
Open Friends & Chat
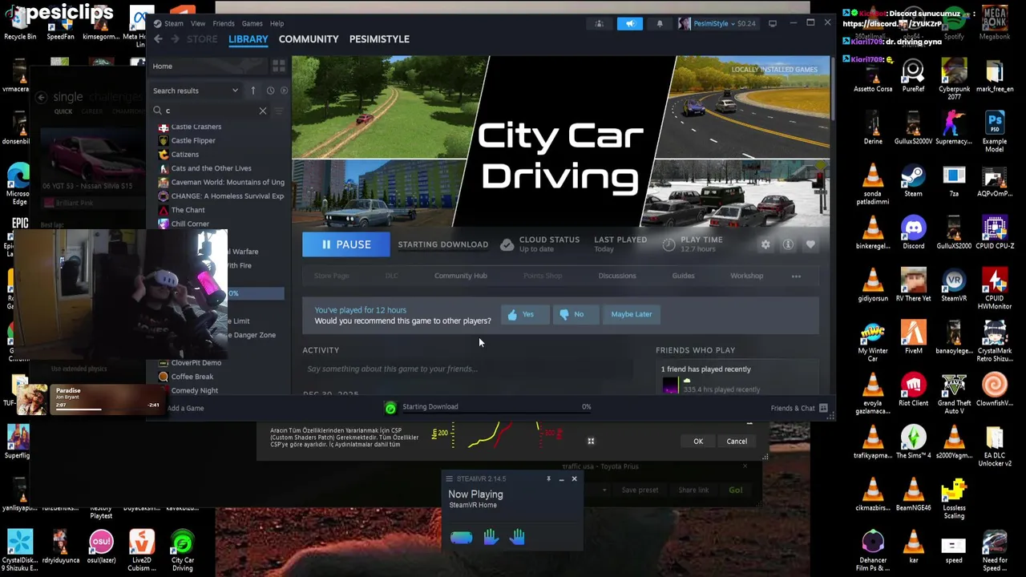click(798, 408)
